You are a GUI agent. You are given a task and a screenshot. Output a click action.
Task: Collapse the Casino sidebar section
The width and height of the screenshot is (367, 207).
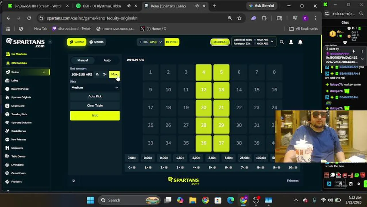[44, 72]
